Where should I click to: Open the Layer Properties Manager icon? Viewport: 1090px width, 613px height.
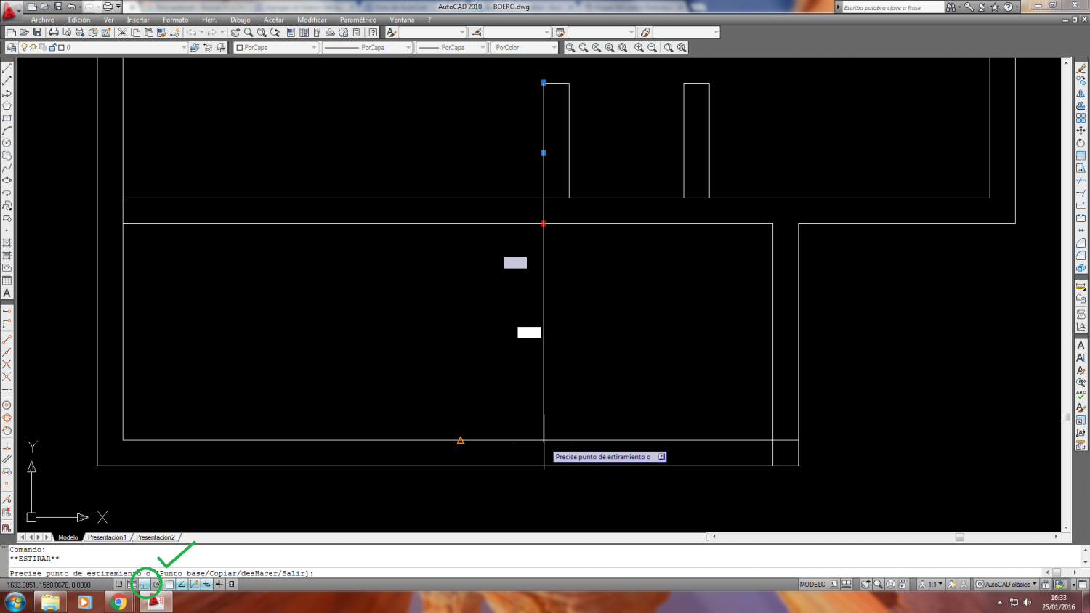click(x=11, y=47)
